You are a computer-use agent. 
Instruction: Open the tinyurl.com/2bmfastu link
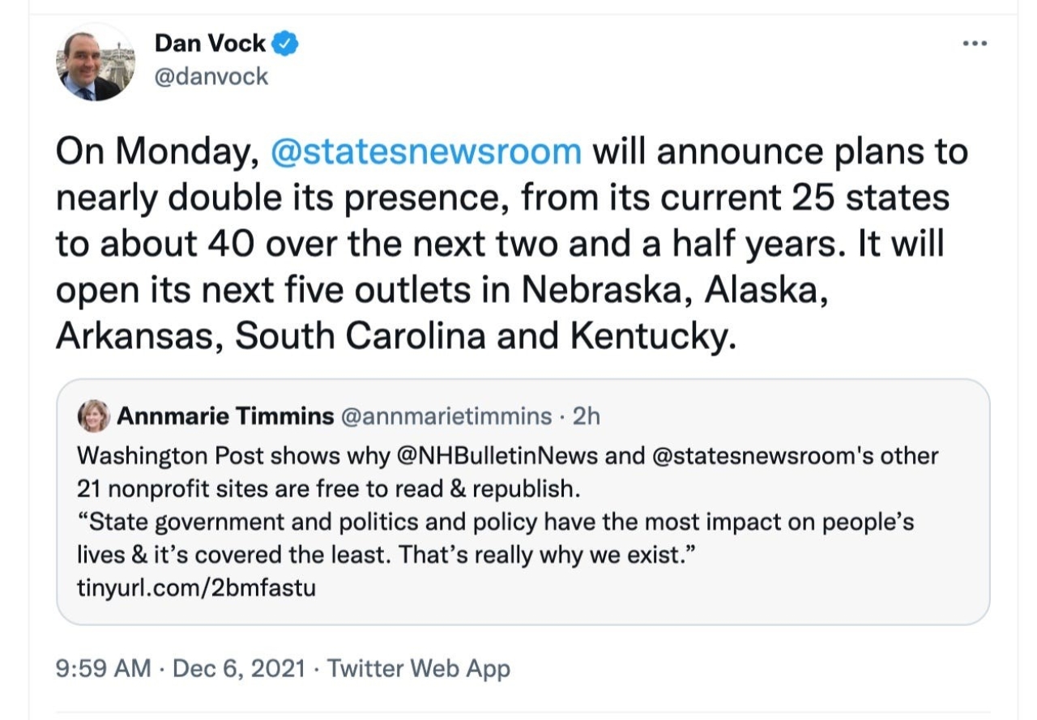tap(196, 587)
